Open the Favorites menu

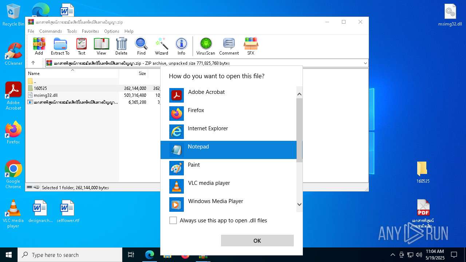(x=90, y=31)
